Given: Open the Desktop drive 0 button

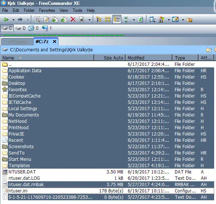Looking at the screenshot, I should pos(34,28).
